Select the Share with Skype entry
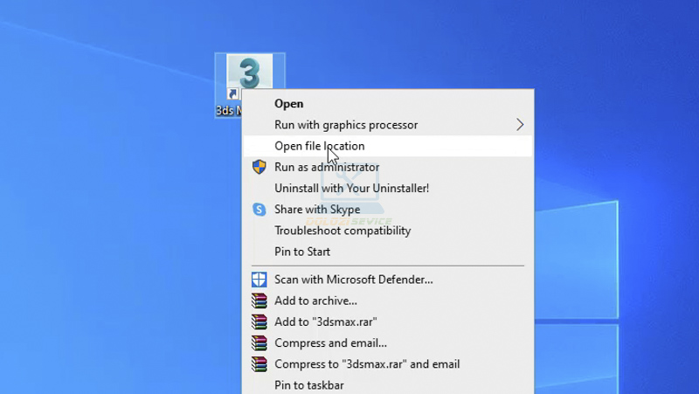The height and width of the screenshot is (394, 699). coord(317,210)
